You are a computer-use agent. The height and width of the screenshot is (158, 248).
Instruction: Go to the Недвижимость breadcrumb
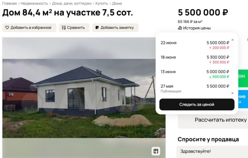point(34,3)
